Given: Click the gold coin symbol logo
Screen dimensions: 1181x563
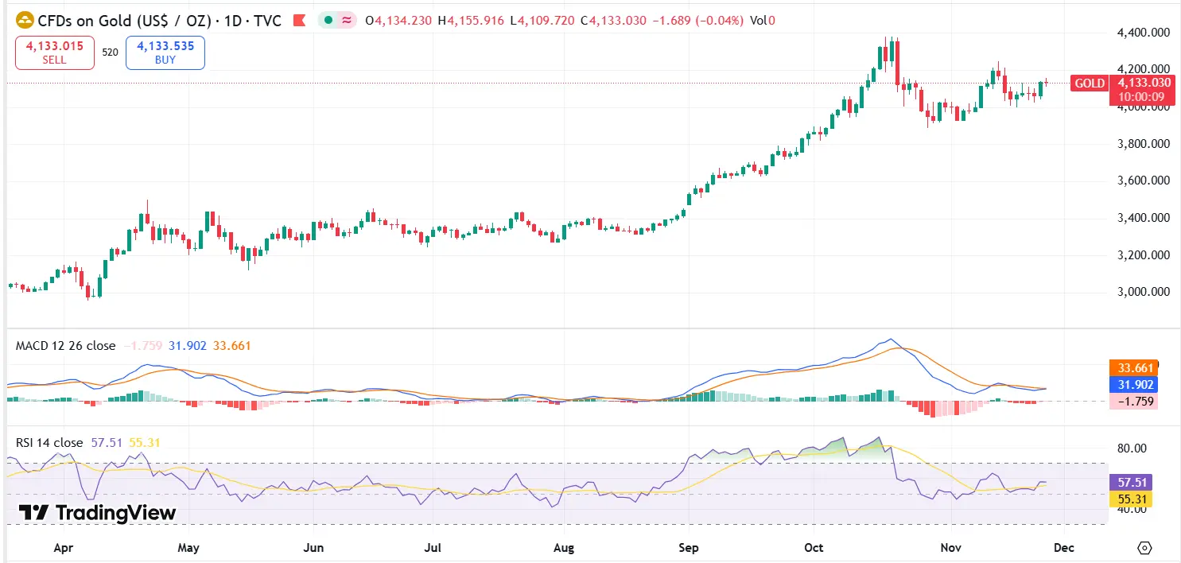Looking at the screenshot, I should (x=23, y=21).
